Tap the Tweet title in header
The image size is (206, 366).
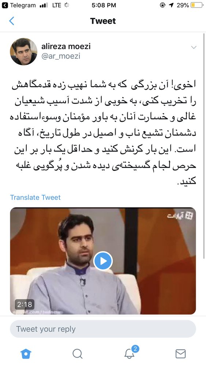click(103, 21)
